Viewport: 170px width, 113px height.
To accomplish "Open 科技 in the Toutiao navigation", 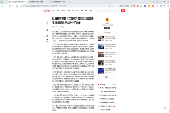I will coord(73,11).
